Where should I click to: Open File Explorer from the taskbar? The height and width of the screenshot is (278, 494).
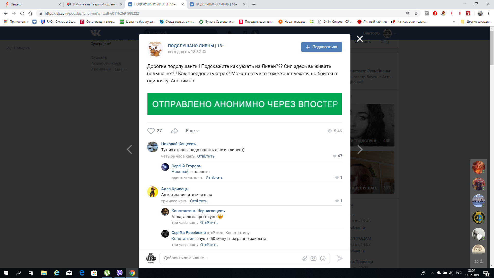coord(44,273)
